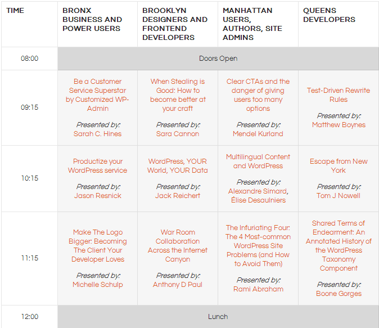
Task: View Jack Reichert's profile
Action: (x=178, y=196)
